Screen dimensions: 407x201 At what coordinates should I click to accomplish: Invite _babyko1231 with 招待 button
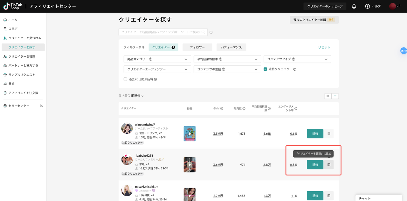click(x=315, y=165)
